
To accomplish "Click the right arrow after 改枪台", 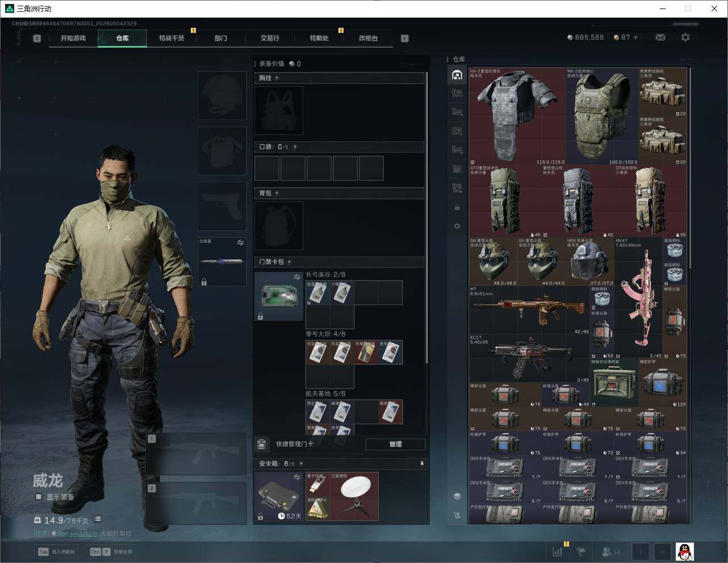I will coord(405,39).
